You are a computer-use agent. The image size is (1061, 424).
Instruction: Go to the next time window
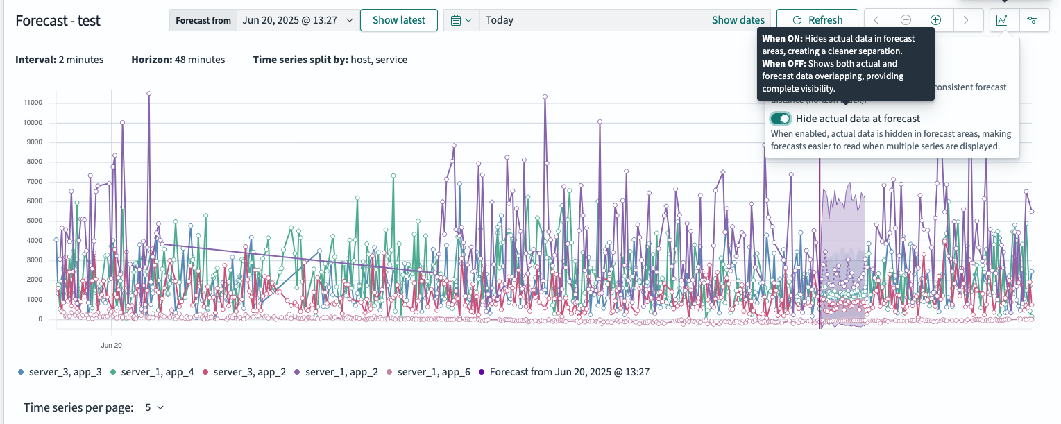(965, 20)
